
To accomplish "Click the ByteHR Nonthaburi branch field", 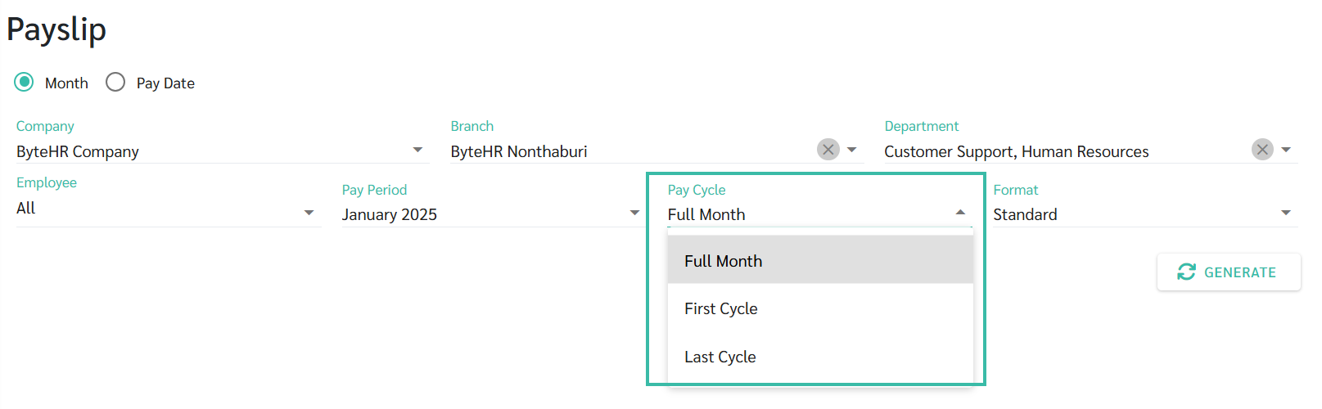I will coord(519,151).
